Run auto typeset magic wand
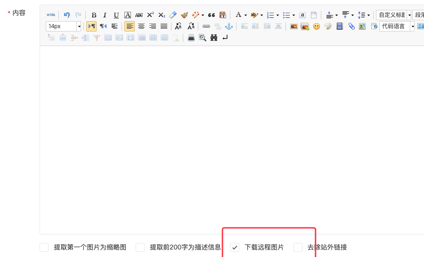The image size is (424, 257). point(196,15)
